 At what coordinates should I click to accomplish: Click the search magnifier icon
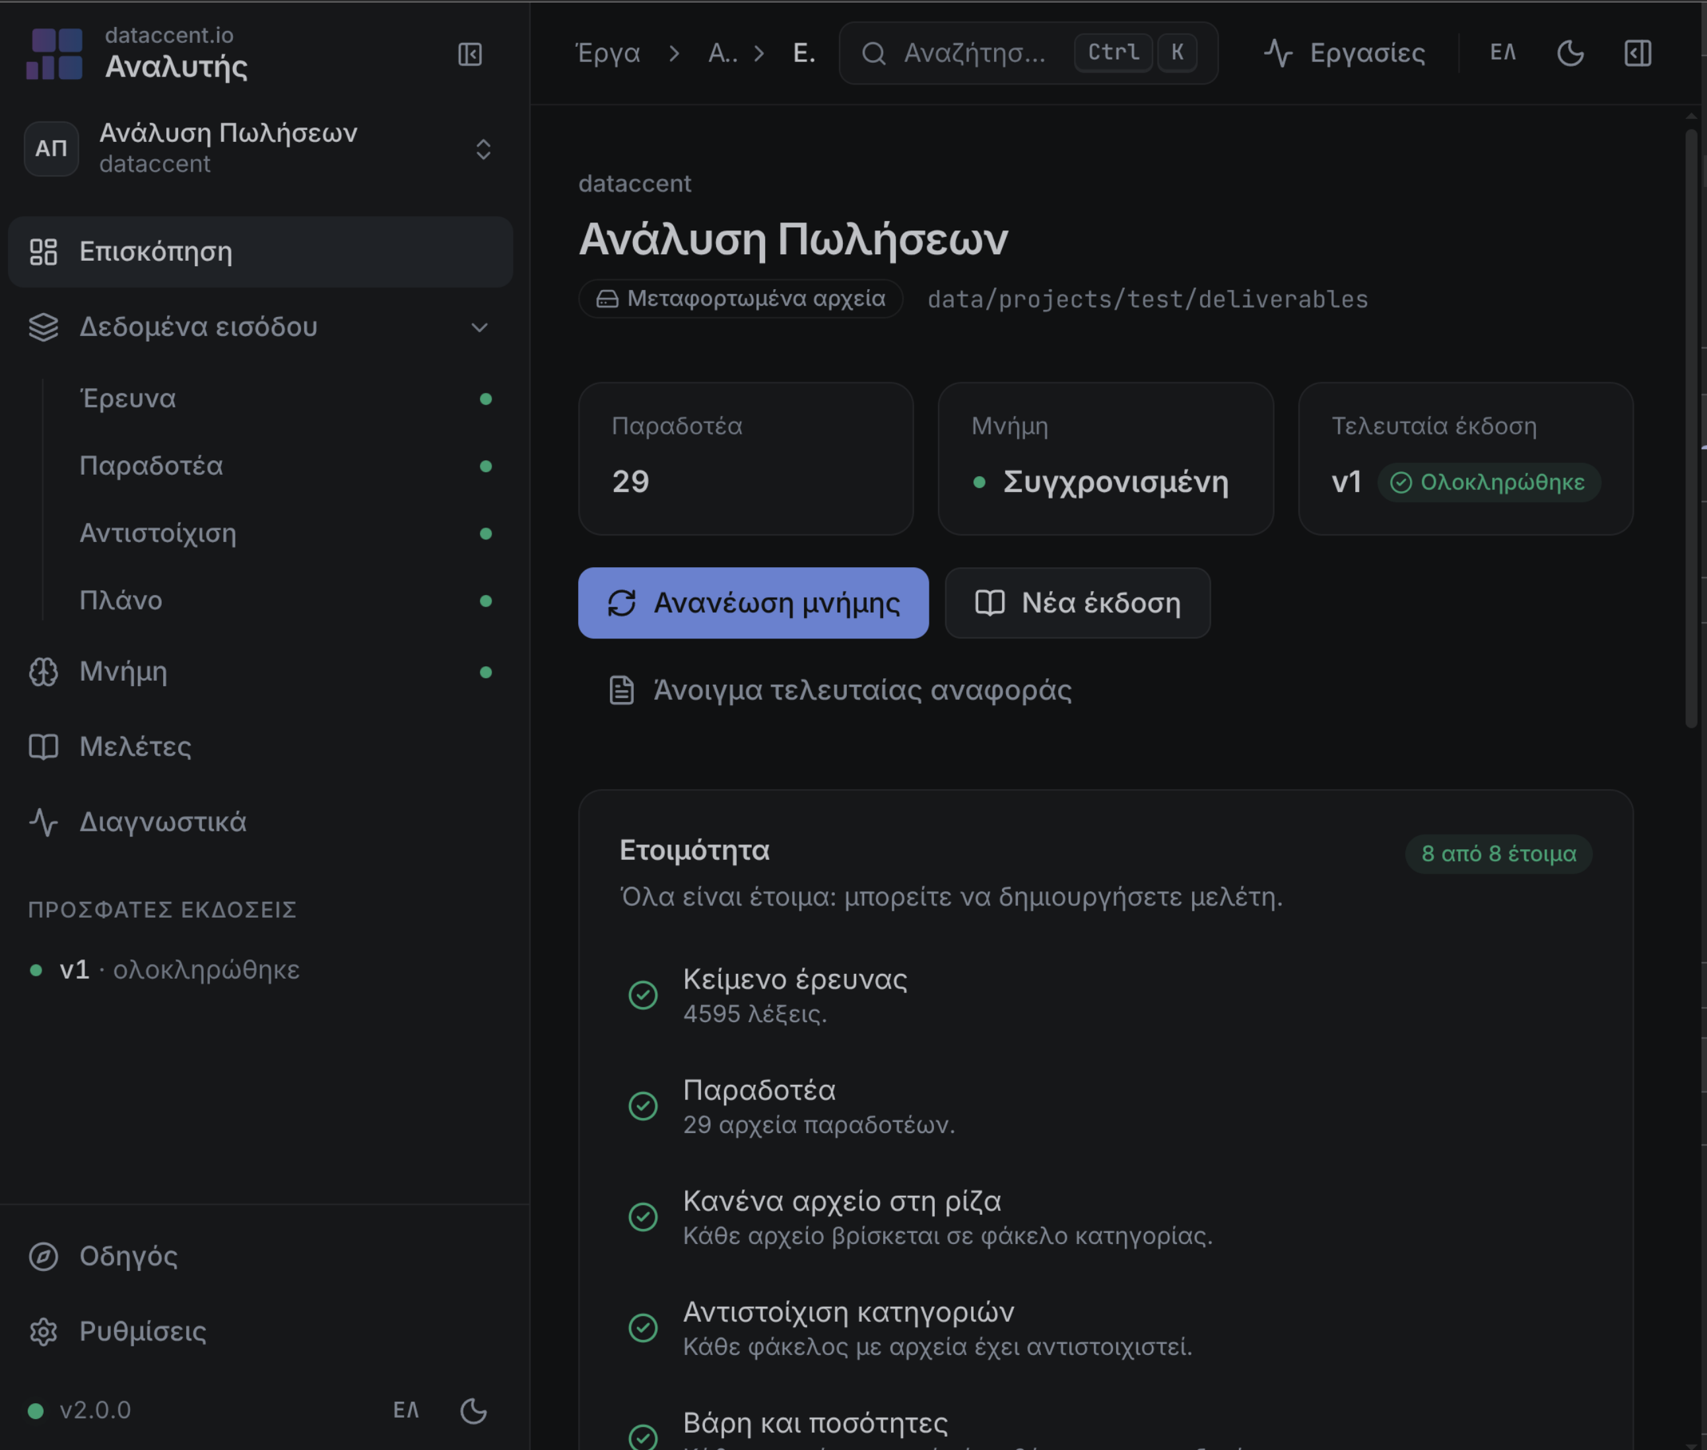874,53
